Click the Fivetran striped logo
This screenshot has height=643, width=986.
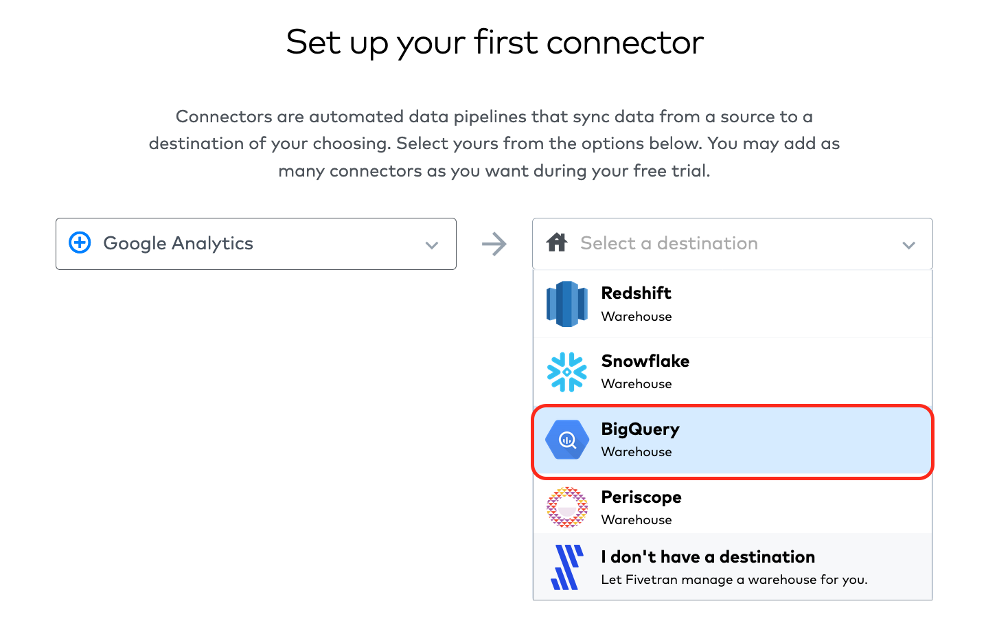(x=566, y=567)
